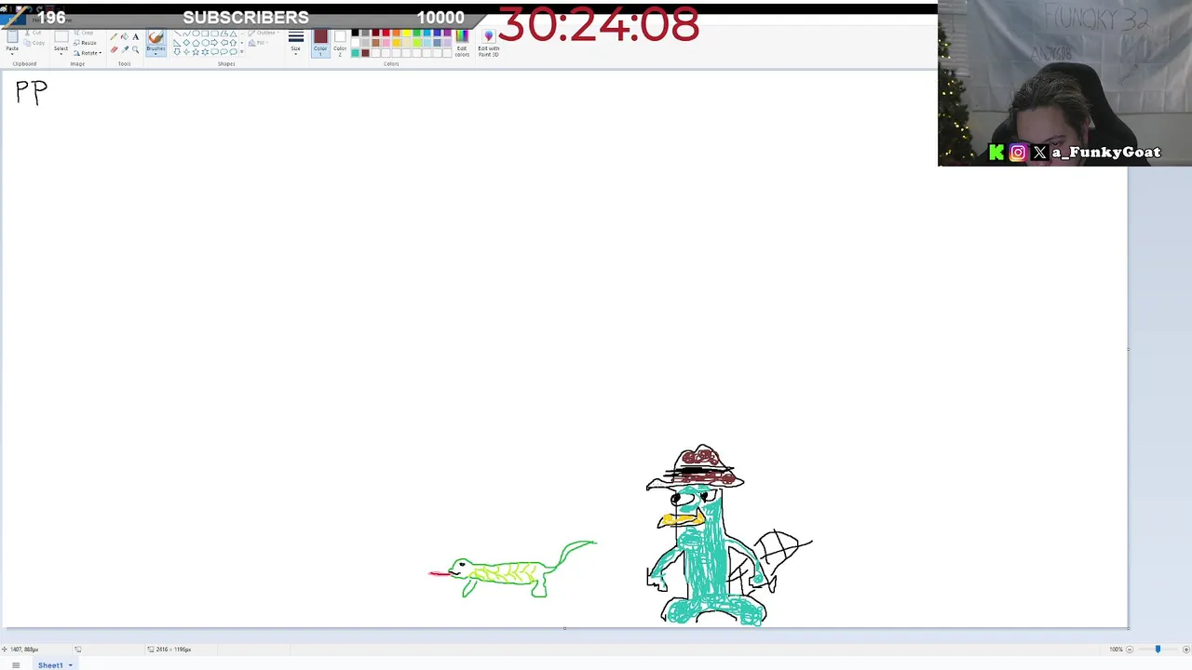Open the shape Fill dropdown
The image size is (1192, 670).
point(258,43)
